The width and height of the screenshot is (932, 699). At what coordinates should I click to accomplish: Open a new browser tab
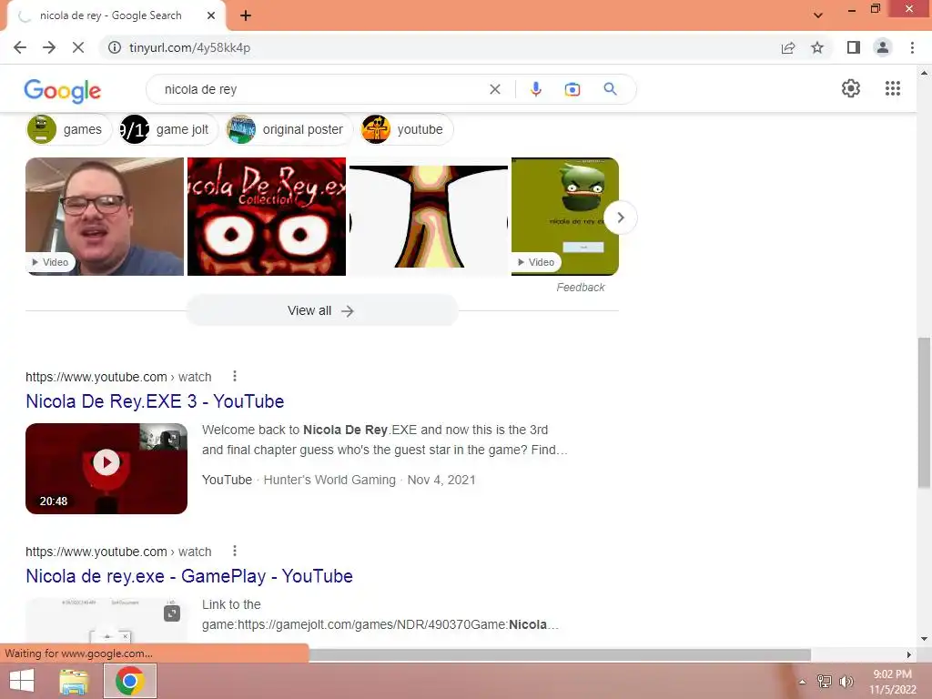pyautogui.click(x=246, y=15)
